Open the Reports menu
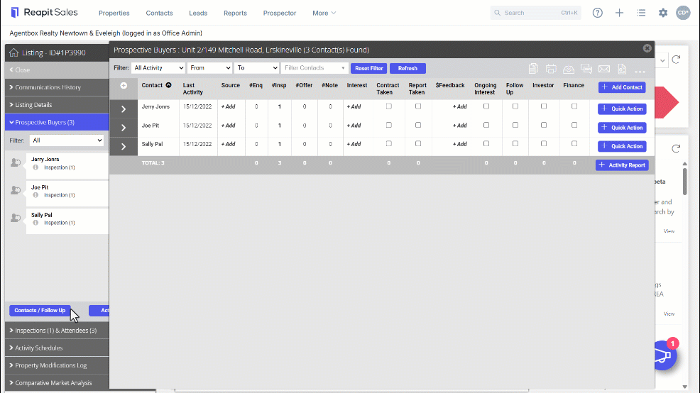Image resolution: width=700 pixels, height=393 pixels. coord(235,13)
